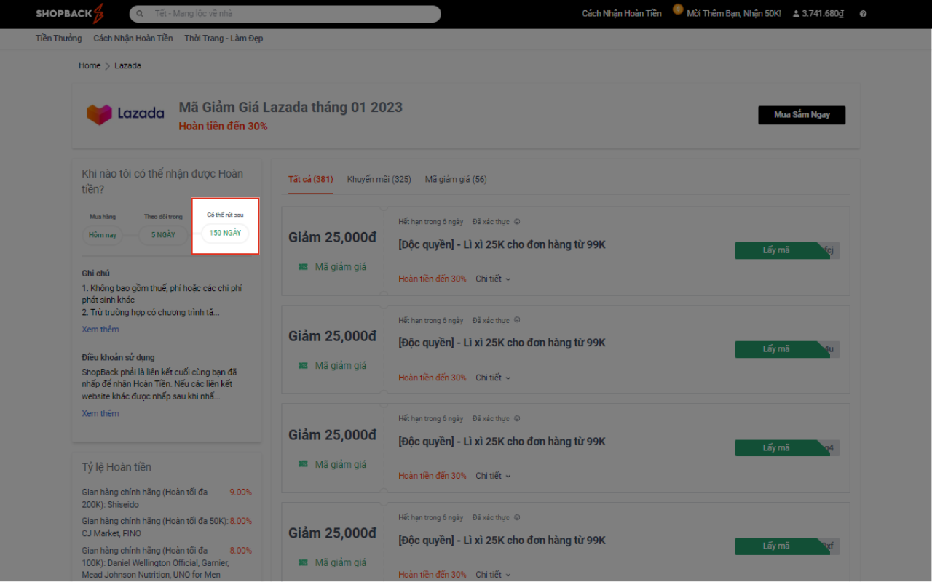Click the magnifier icon in the search bar
The height and width of the screenshot is (582, 932).
(x=140, y=14)
